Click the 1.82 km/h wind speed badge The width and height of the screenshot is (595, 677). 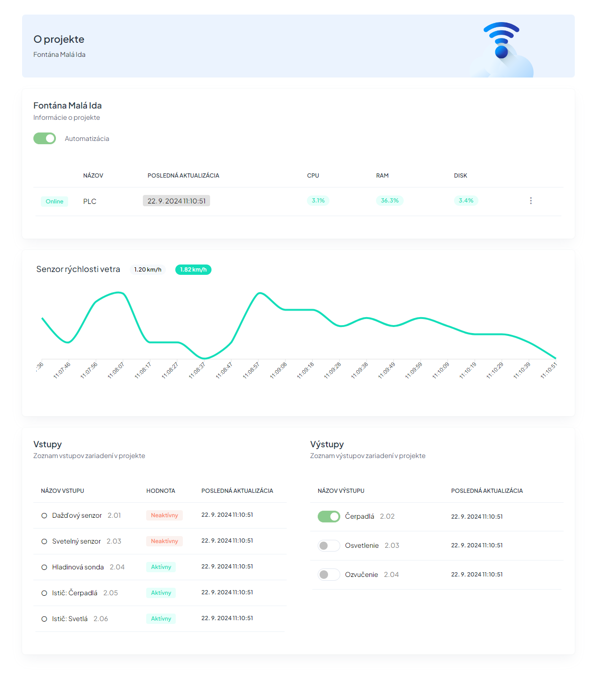tap(193, 270)
